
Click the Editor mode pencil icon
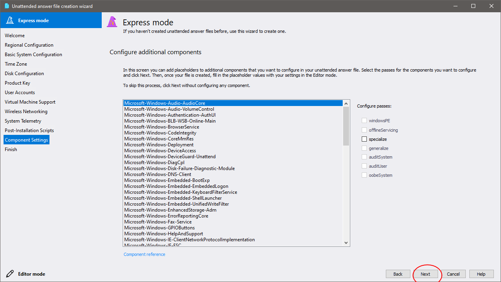[10, 274]
